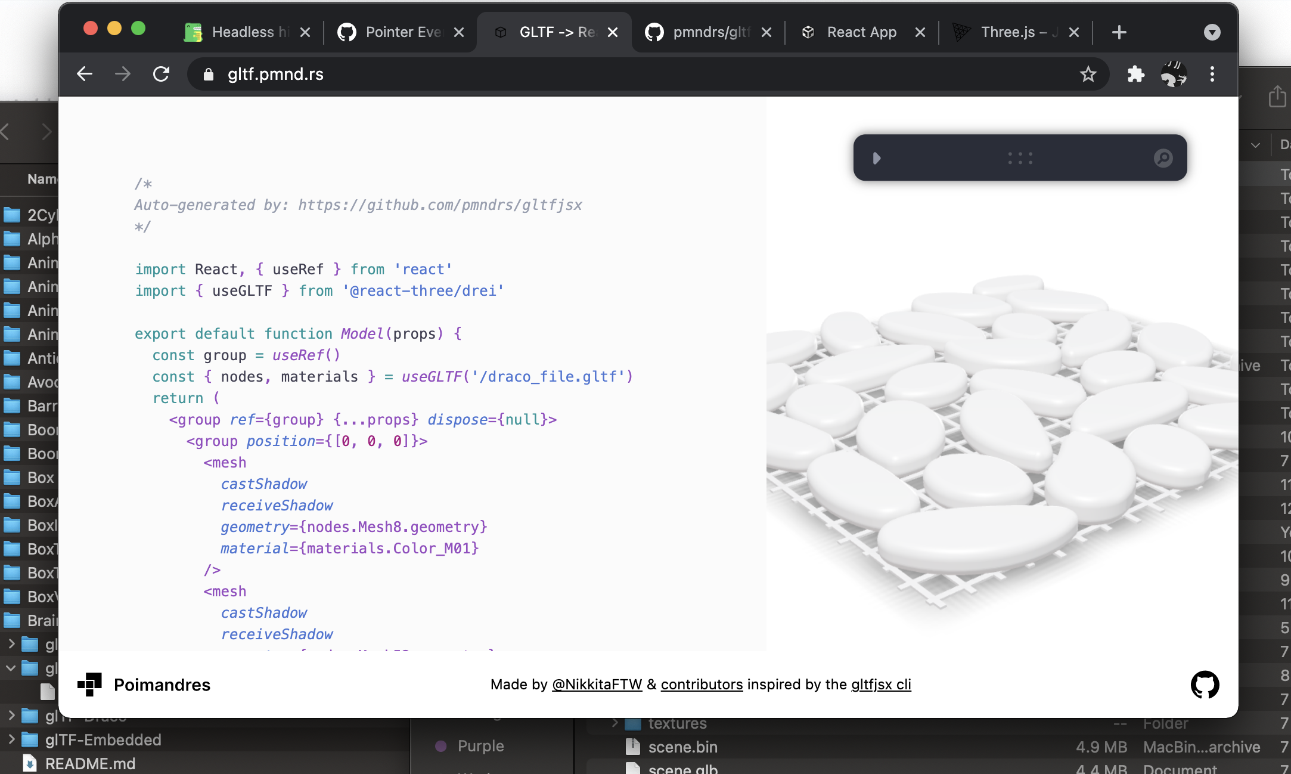Expand the controls panel with the arrow

pos(876,158)
